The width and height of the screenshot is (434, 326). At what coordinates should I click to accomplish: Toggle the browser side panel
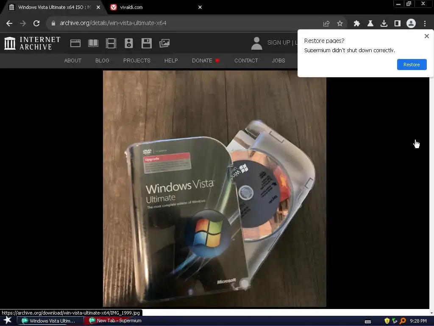pos(398,24)
